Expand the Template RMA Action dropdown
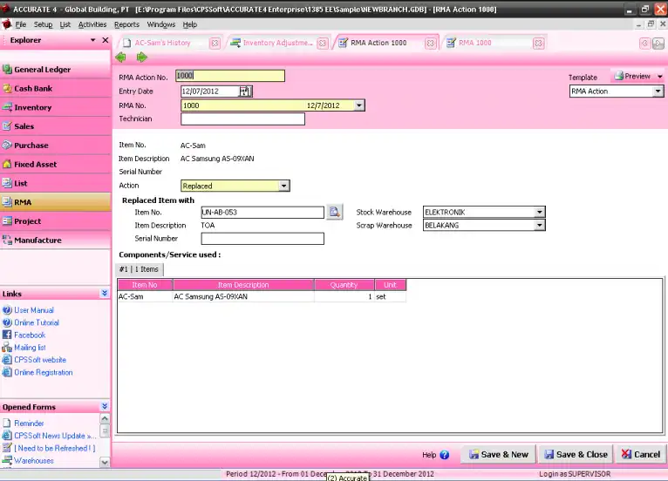The width and height of the screenshot is (668, 481). [658, 91]
